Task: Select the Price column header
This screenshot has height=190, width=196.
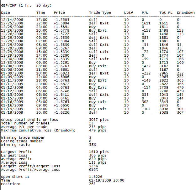Action: tap(59, 13)
